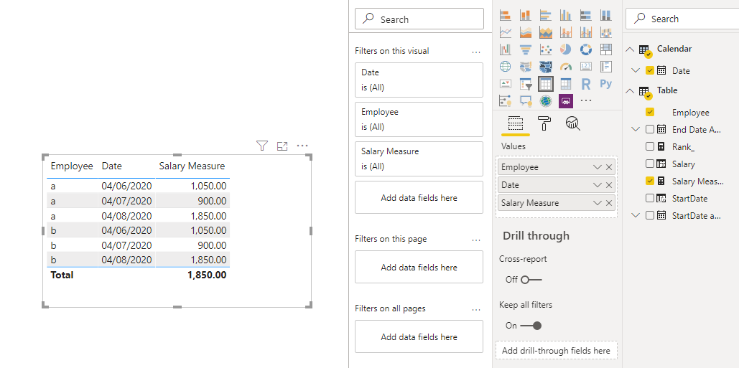The image size is (739, 368).
Task: Expand the StartDate a... hierarchy chevron
Action: click(x=636, y=215)
